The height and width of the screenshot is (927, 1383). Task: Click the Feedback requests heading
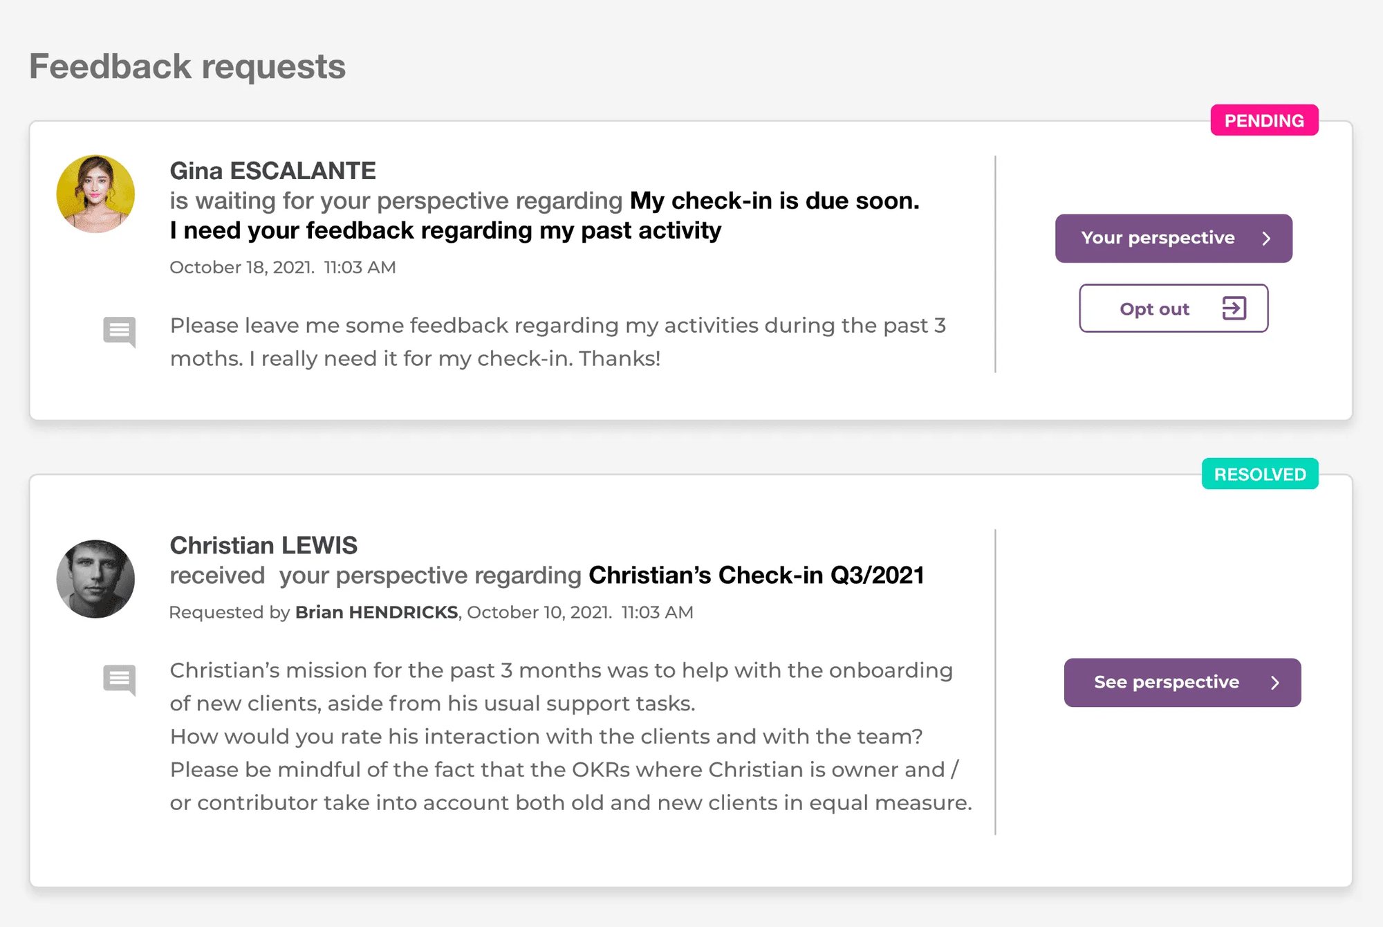pyautogui.click(x=187, y=66)
